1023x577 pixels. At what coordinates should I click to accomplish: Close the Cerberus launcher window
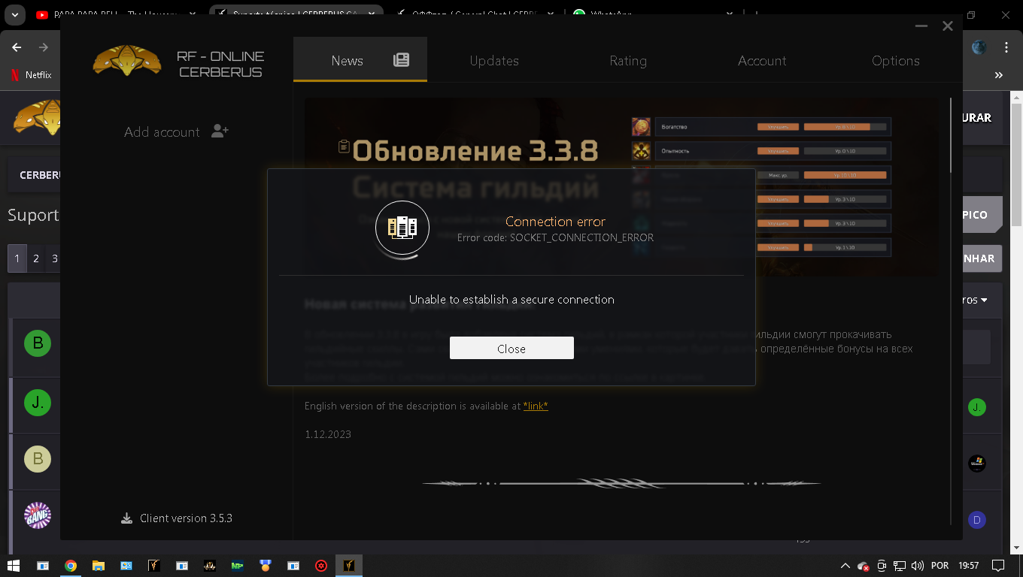(948, 26)
